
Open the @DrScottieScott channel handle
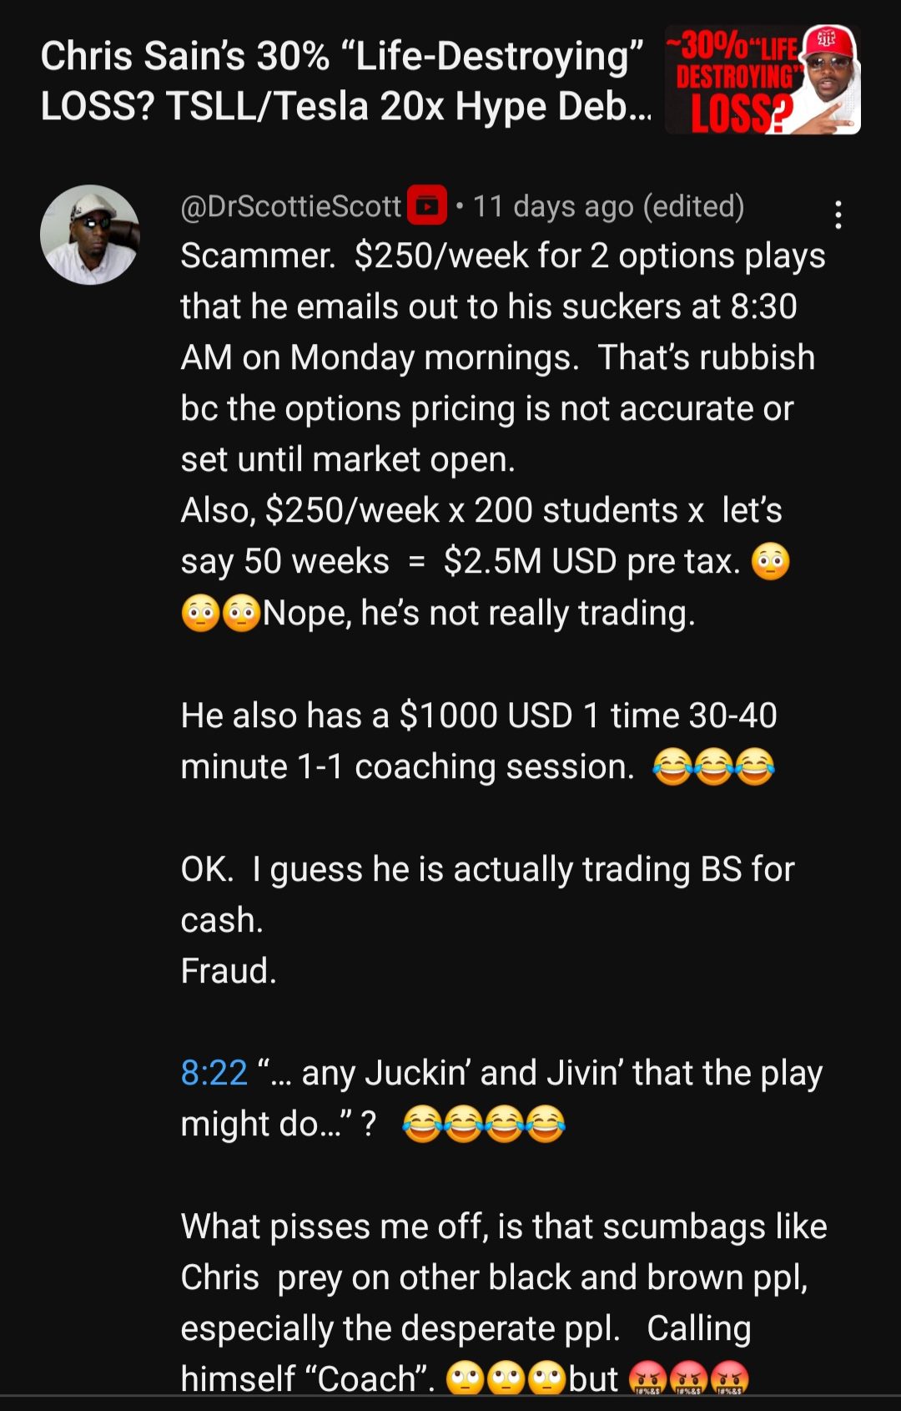pyautogui.click(x=291, y=206)
